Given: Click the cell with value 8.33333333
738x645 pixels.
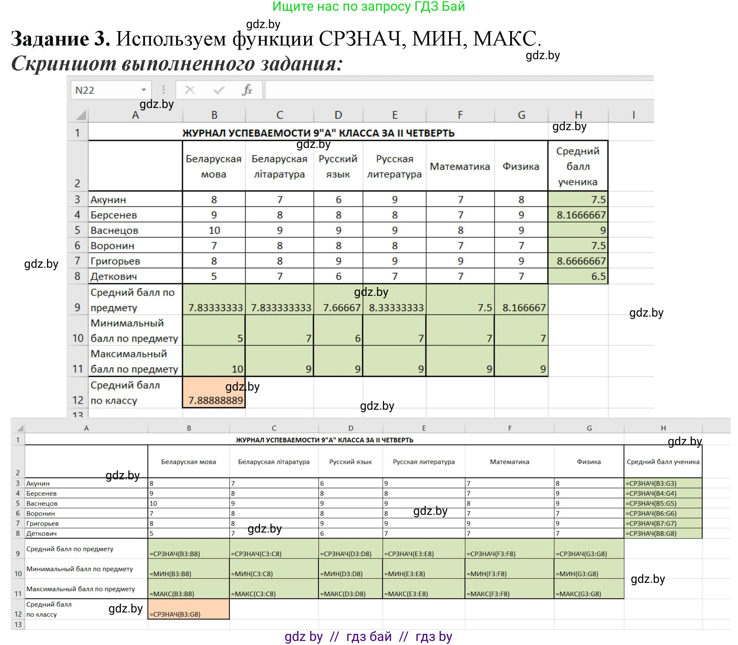Looking at the screenshot, I should point(394,300).
